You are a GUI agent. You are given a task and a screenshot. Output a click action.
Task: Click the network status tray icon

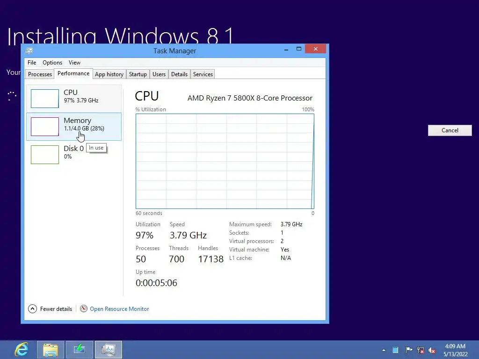[x=421, y=350]
